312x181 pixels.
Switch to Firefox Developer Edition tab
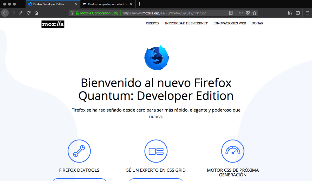(53, 4)
